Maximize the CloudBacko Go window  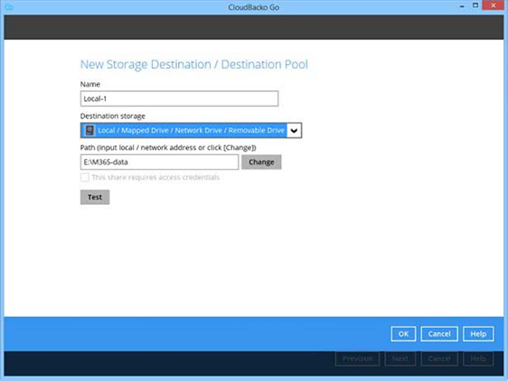click(475, 5)
